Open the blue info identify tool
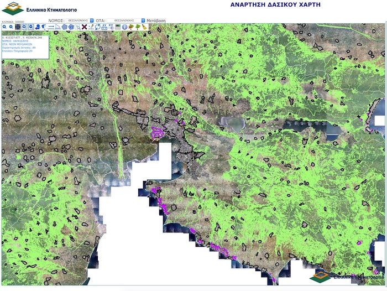The width and height of the screenshot is (387, 291). (124, 27)
